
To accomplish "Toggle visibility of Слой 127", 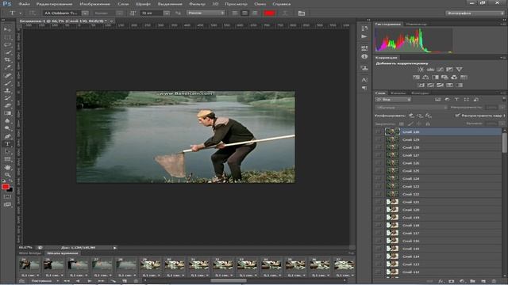I will pos(379,155).
